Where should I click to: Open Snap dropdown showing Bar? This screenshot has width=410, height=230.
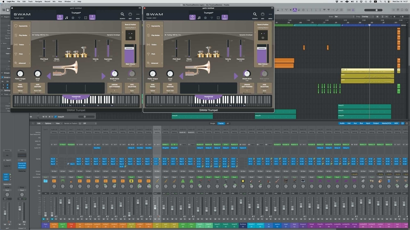click(x=344, y=16)
